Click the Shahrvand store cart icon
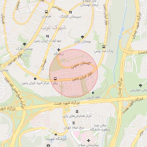 point(56,135)
